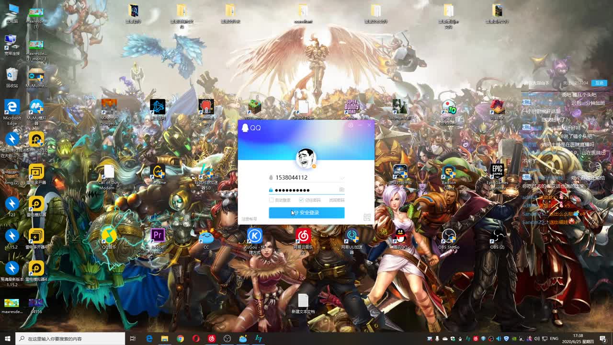Screen dimensions: 613x345
Task: Select the KuGou desktop shortcut
Action: coord(255,242)
